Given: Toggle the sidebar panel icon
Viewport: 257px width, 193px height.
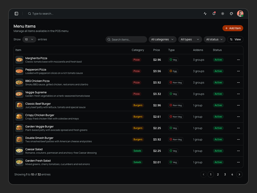Looking at the screenshot, I should coord(16,14).
